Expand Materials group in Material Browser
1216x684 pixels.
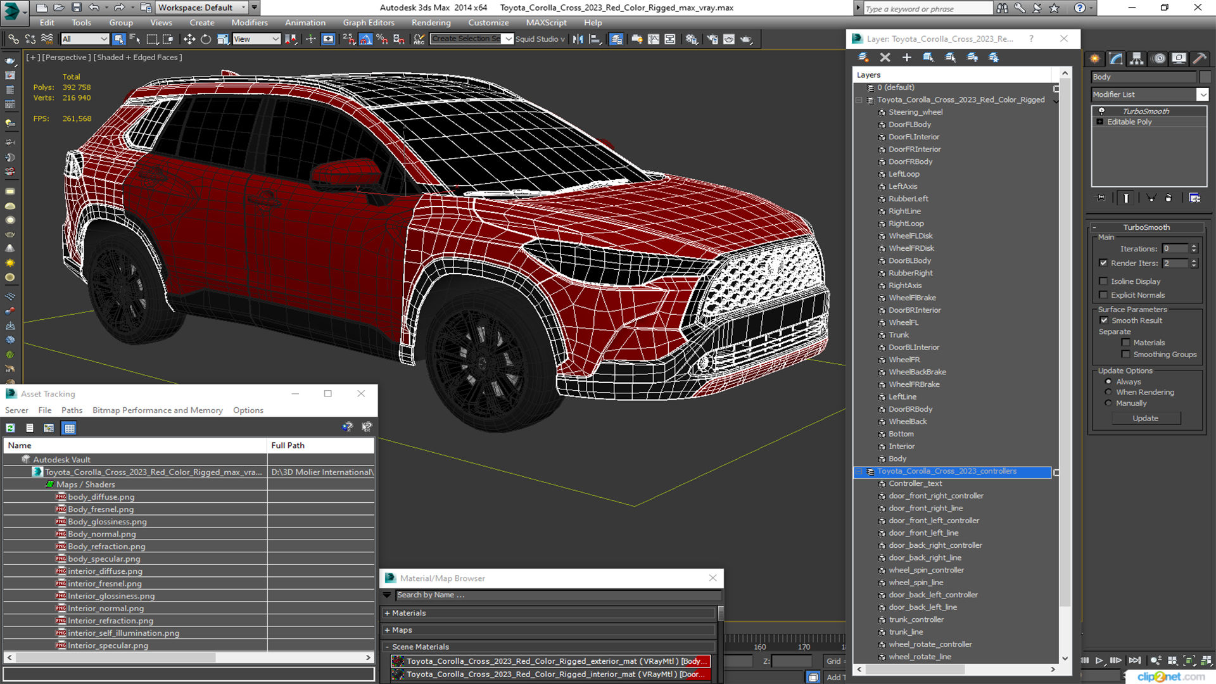tap(387, 614)
